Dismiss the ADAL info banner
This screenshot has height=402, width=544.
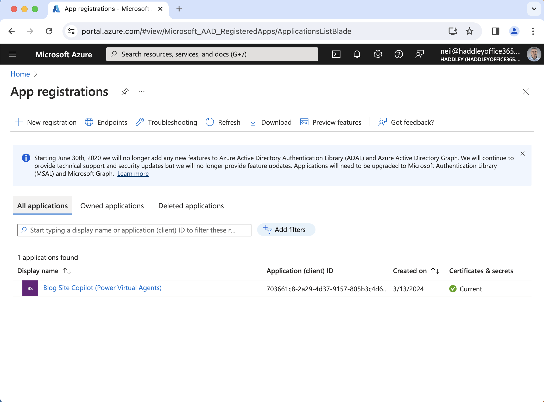522,154
